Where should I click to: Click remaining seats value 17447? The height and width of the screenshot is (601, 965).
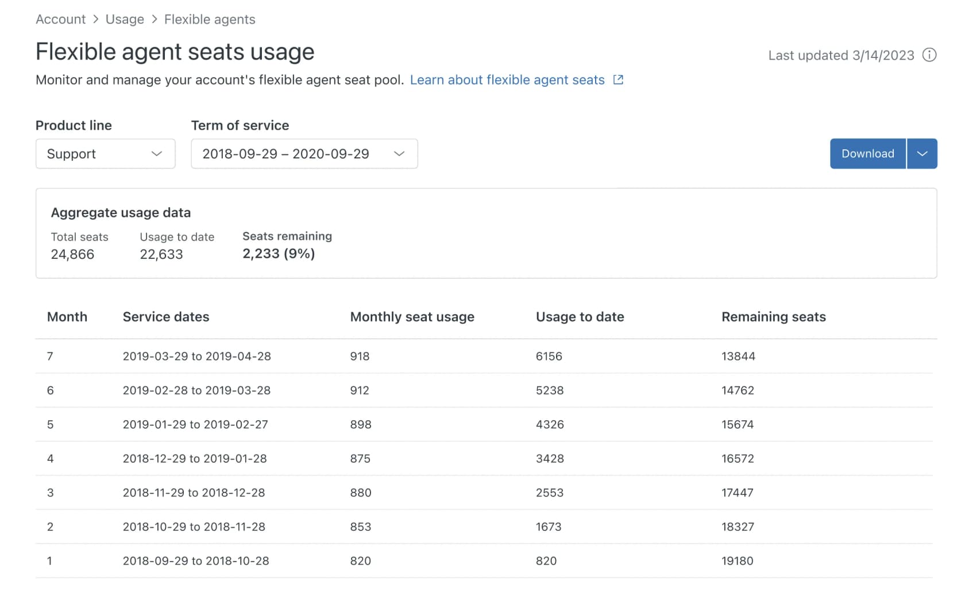pos(738,493)
